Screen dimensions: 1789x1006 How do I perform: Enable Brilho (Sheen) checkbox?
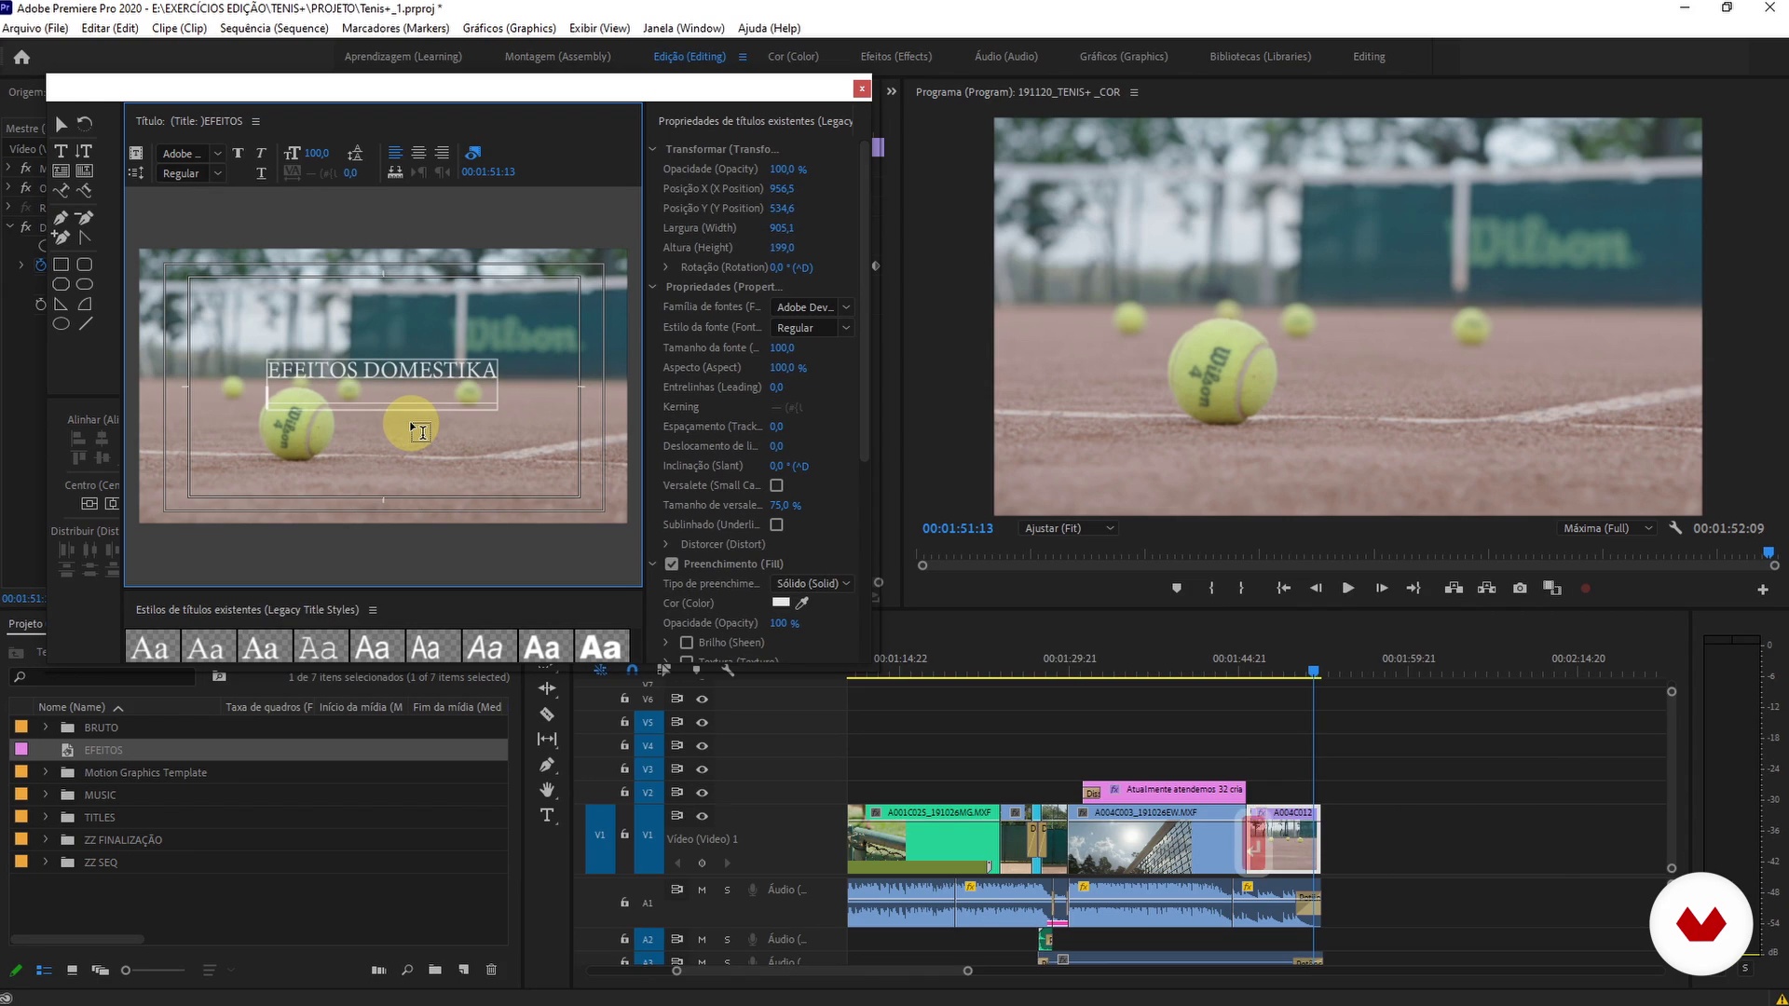click(687, 643)
